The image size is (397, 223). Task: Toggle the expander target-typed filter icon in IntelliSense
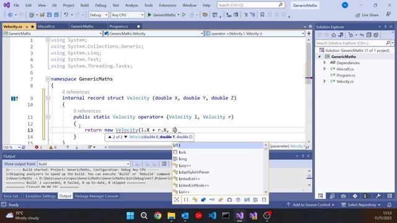[177, 199]
